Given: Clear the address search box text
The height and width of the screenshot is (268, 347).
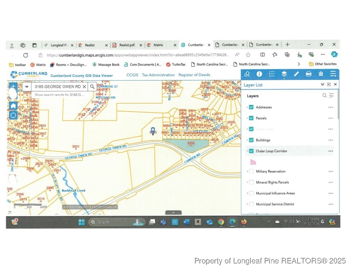Looking at the screenshot, I should pyautogui.click(x=84, y=87).
